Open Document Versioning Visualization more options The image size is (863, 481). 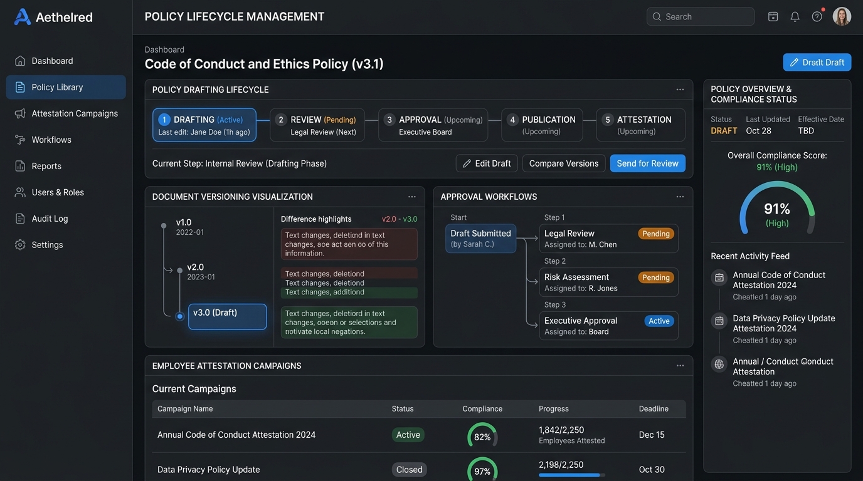point(412,197)
